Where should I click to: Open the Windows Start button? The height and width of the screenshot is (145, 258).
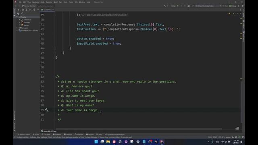pyautogui.click(x=96, y=142)
